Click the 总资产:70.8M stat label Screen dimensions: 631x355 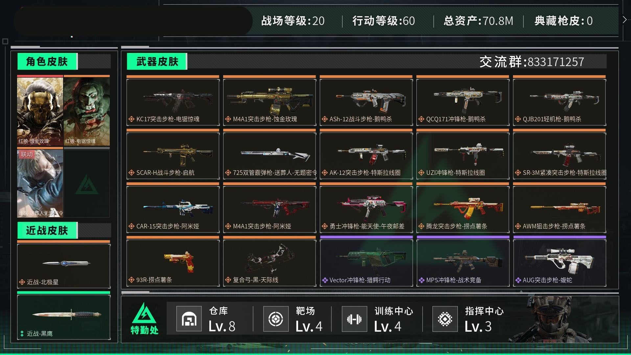(478, 21)
